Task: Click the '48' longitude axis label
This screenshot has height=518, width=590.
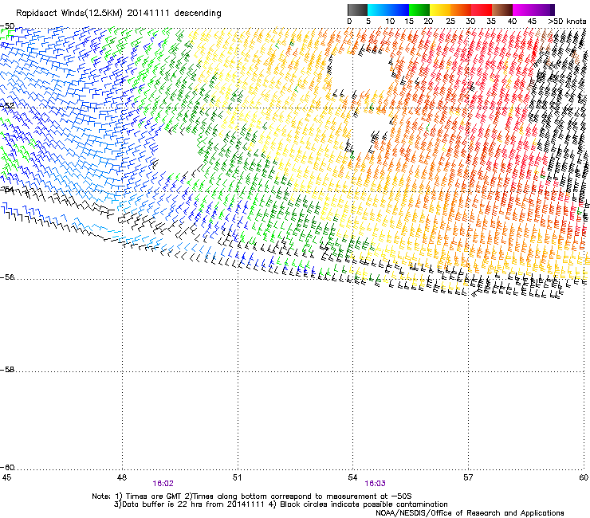Action: click(x=121, y=477)
